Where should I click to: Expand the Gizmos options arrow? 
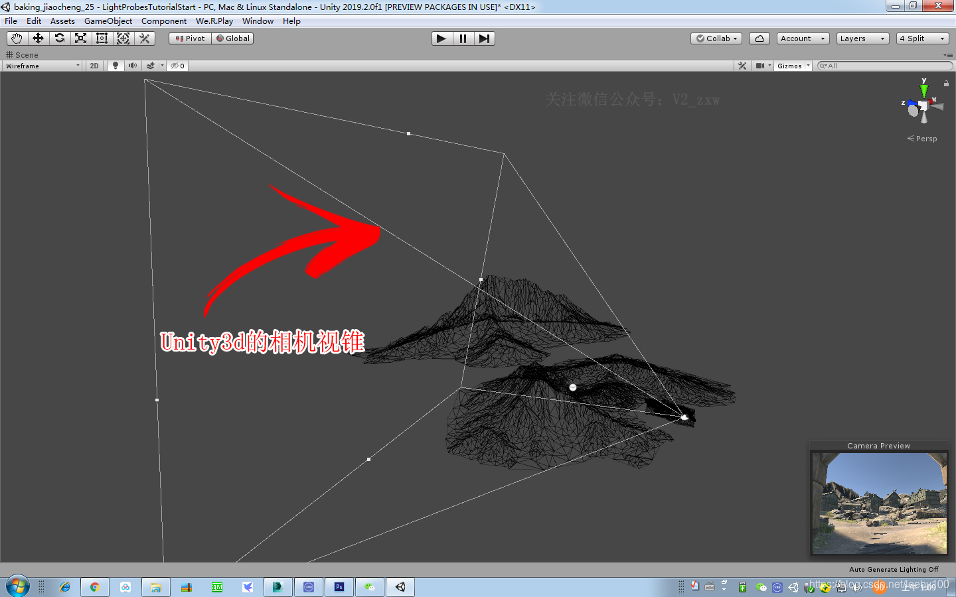pos(808,66)
